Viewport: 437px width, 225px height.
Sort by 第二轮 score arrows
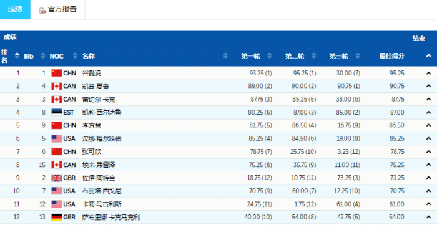pyautogui.click(x=313, y=55)
